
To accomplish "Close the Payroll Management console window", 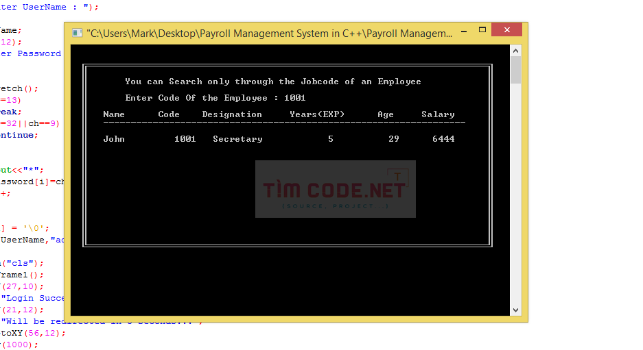I will (x=507, y=30).
